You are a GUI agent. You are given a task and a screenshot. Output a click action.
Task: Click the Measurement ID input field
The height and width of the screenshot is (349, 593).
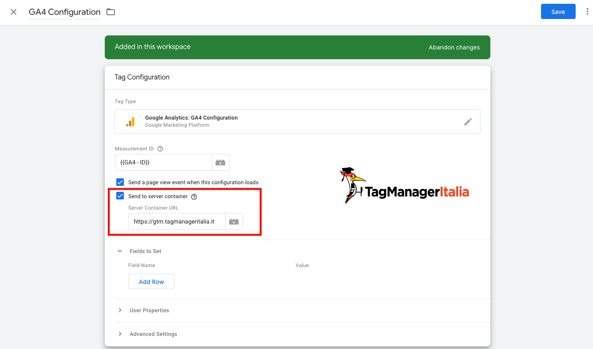tap(163, 162)
